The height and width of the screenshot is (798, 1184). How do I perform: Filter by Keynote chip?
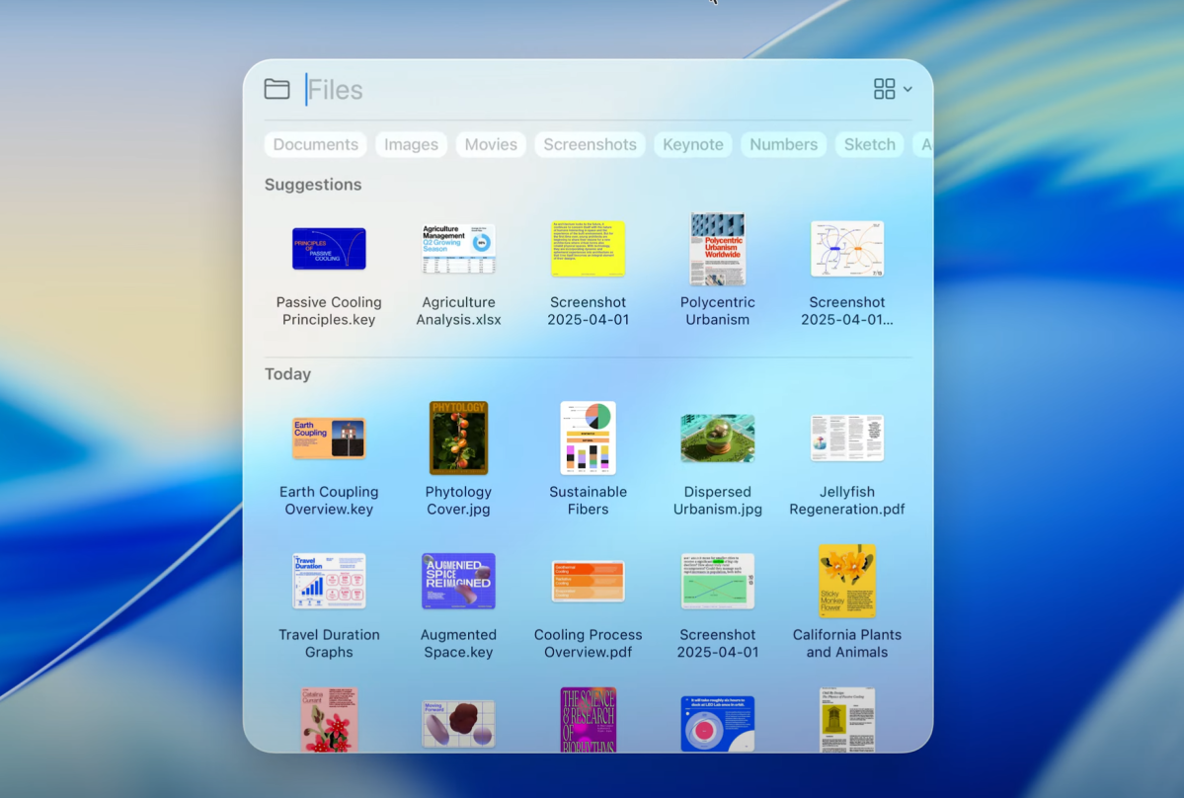click(x=692, y=144)
